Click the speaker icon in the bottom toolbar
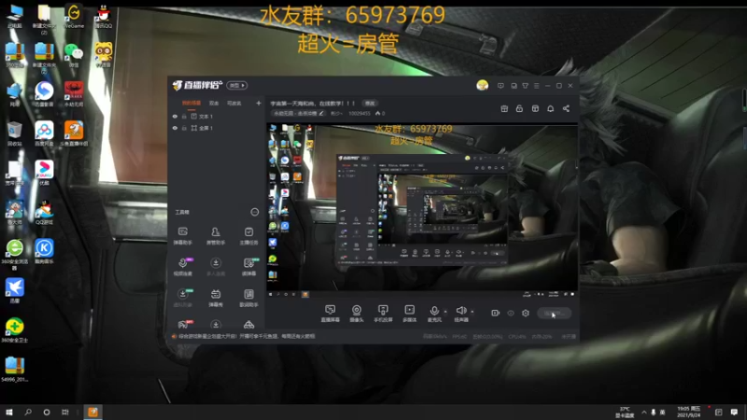This screenshot has width=747, height=420. point(460,311)
